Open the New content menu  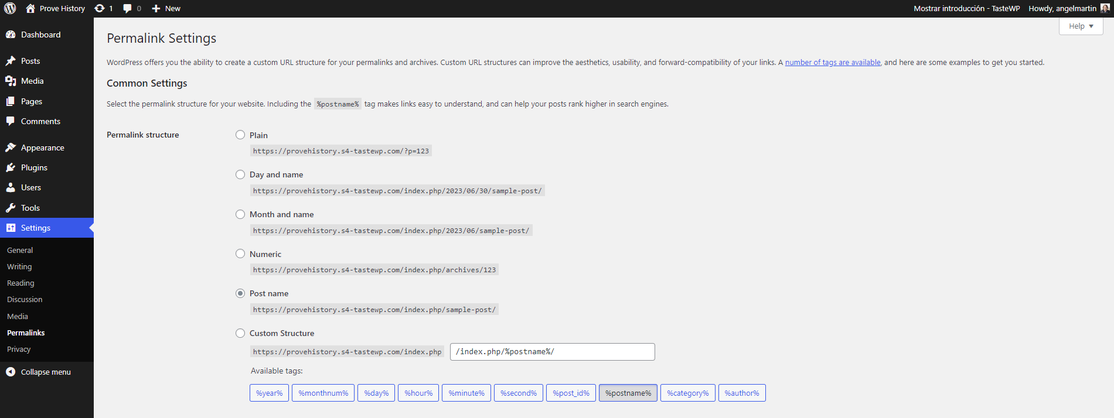pyautogui.click(x=166, y=8)
